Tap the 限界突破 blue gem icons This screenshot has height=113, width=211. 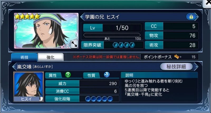click(x=124, y=45)
